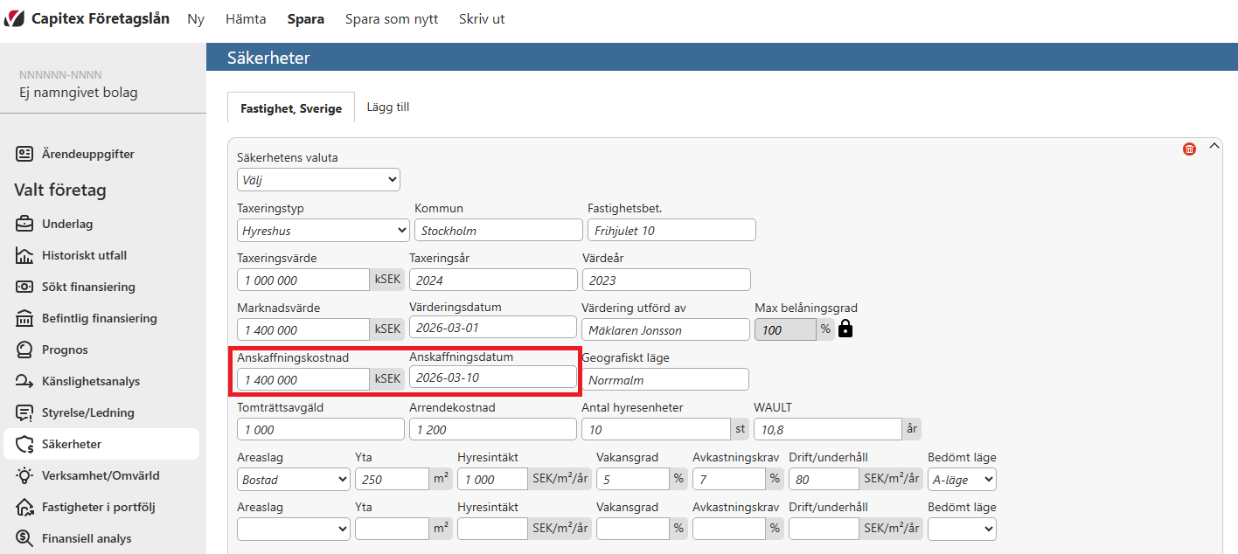Click the Ärendeuppgifter sidebar icon

pos(25,154)
